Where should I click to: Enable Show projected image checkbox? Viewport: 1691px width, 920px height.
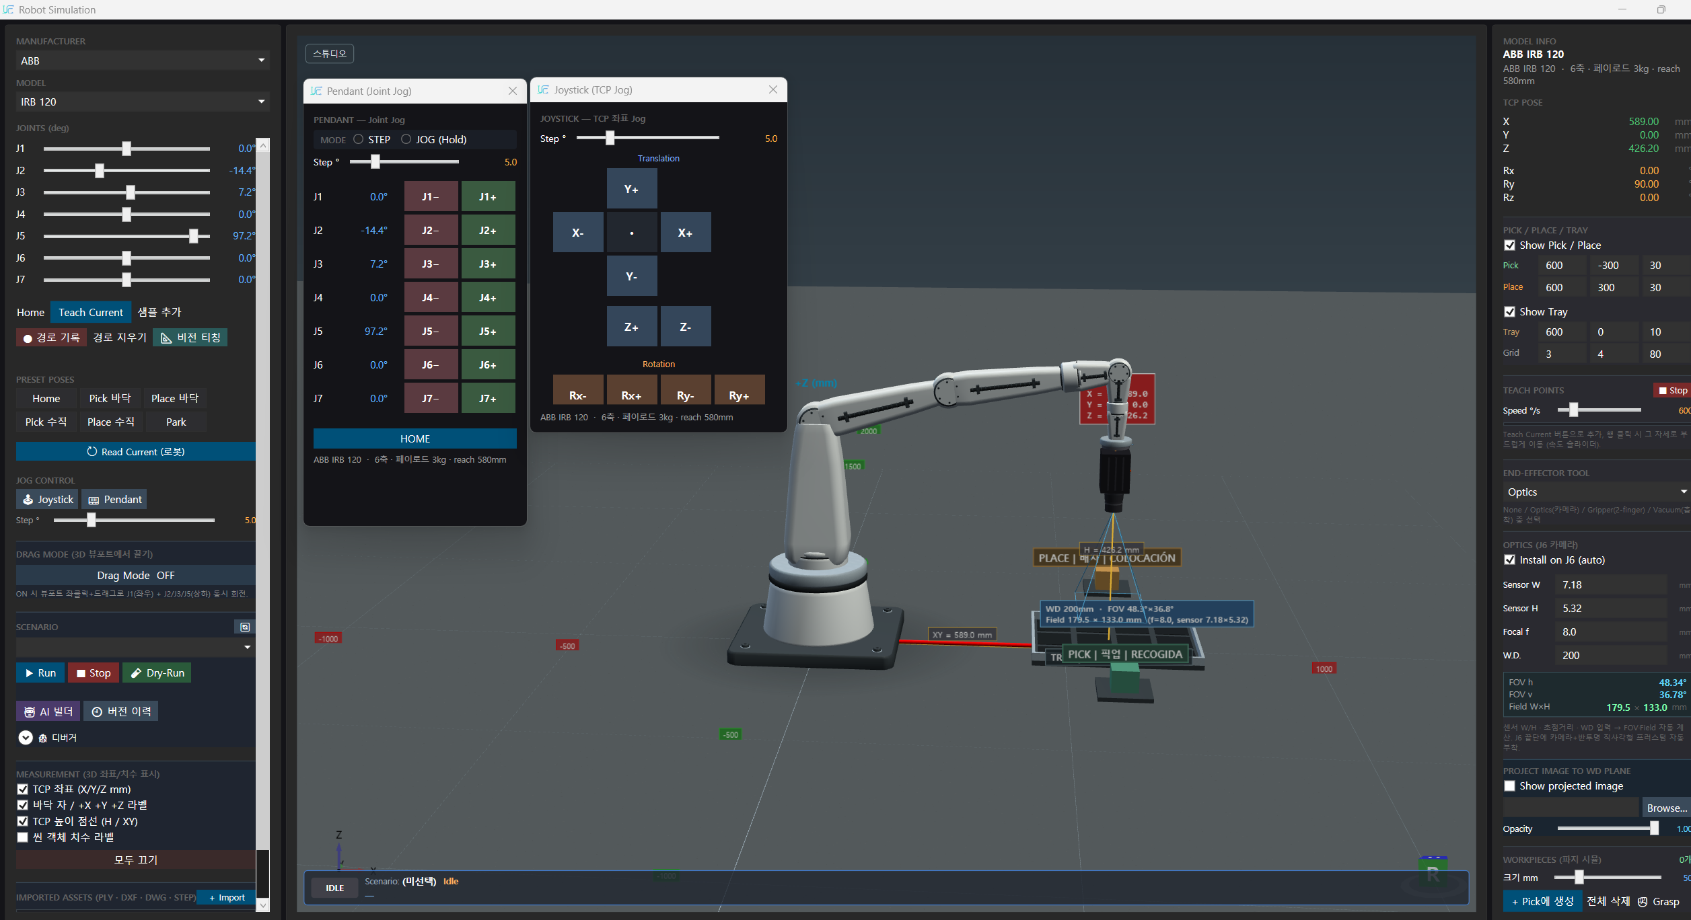click(1510, 786)
